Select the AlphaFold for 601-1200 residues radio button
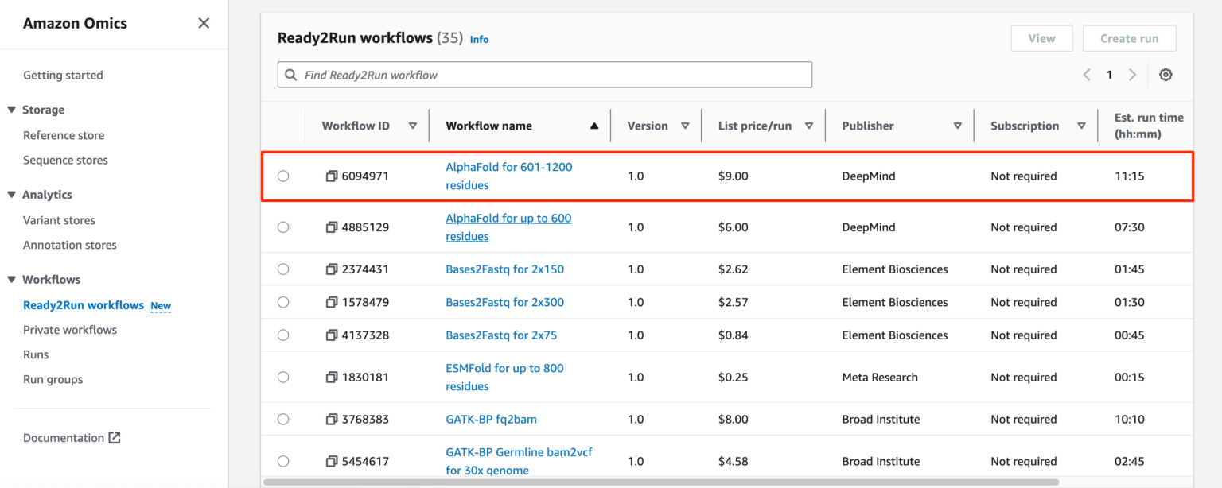 (x=283, y=176)
